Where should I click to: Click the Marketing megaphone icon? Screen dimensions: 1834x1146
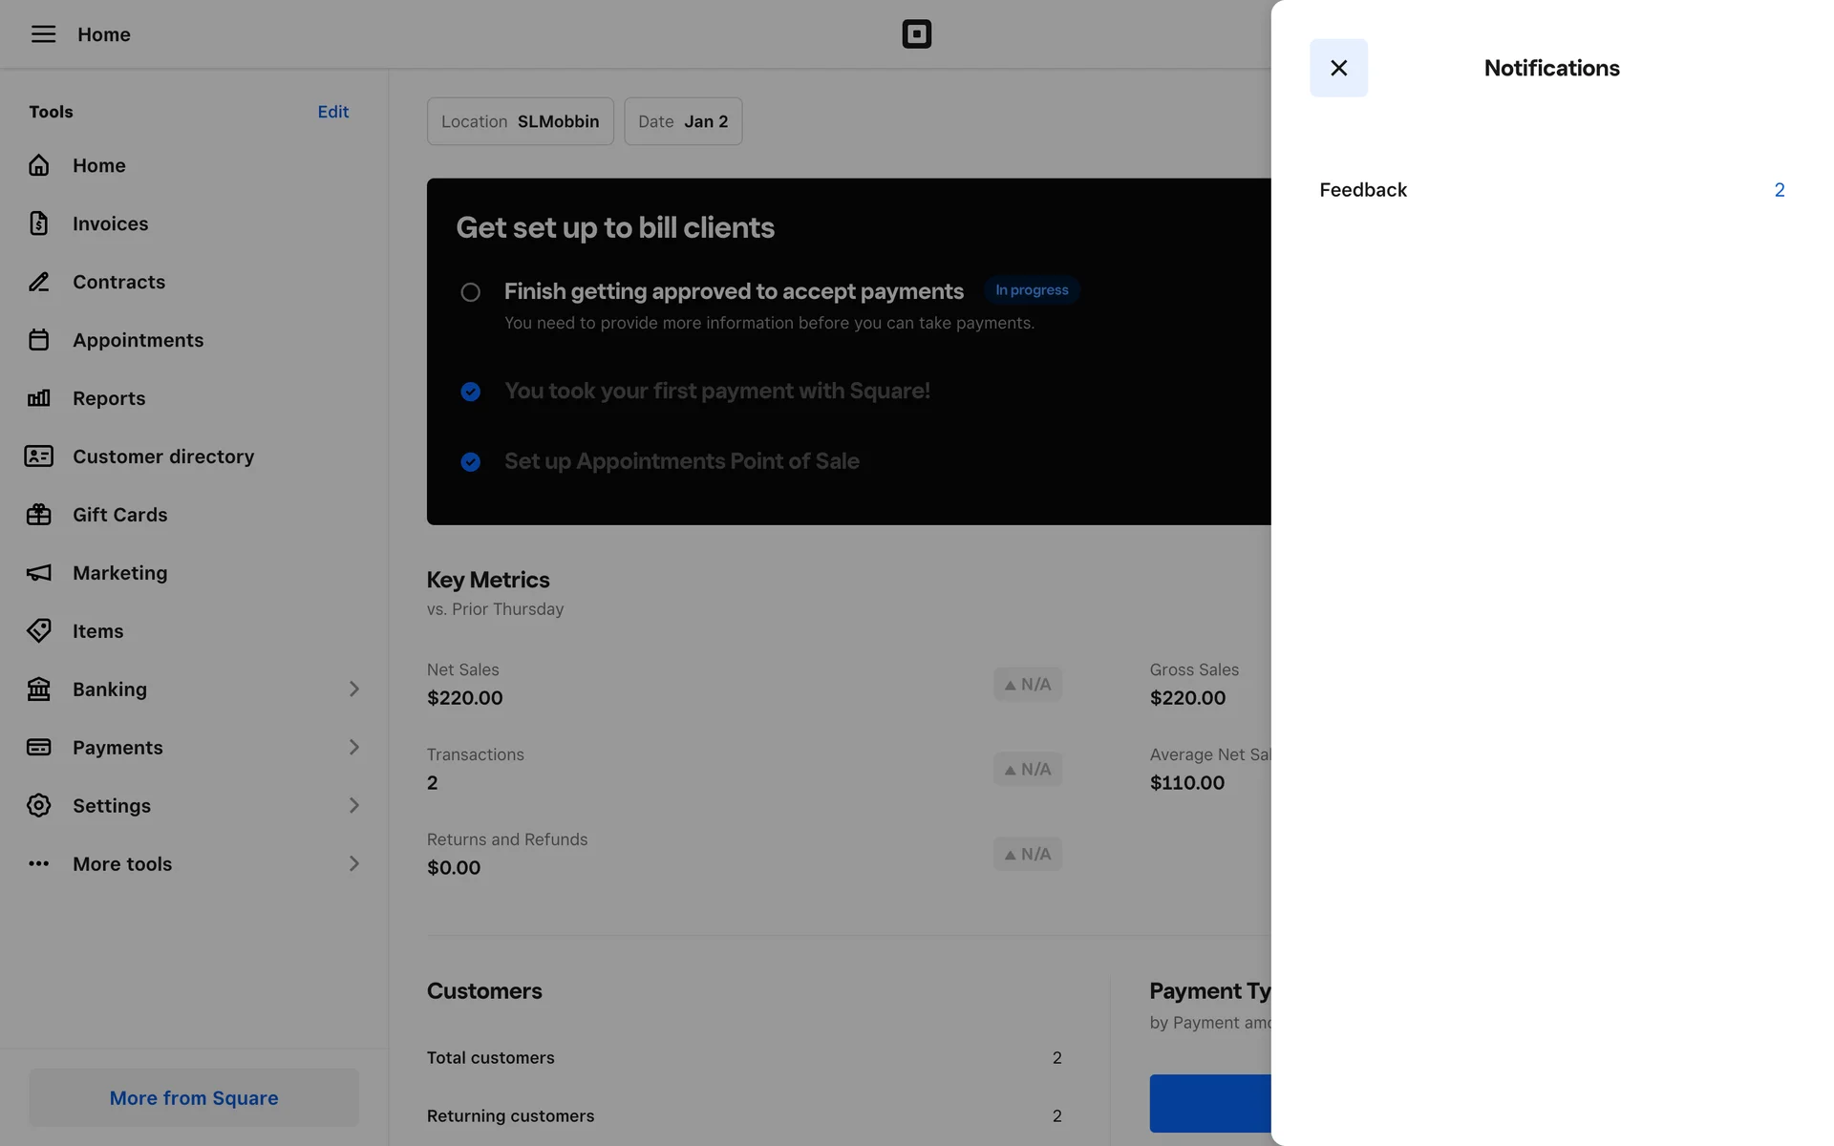pos(38,573)
